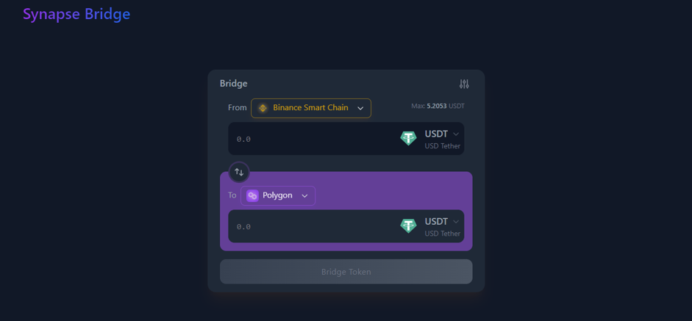Expand the Polygon destination chain chevron
The height and width of the screenshot is (321, 692).
[304, 196]
